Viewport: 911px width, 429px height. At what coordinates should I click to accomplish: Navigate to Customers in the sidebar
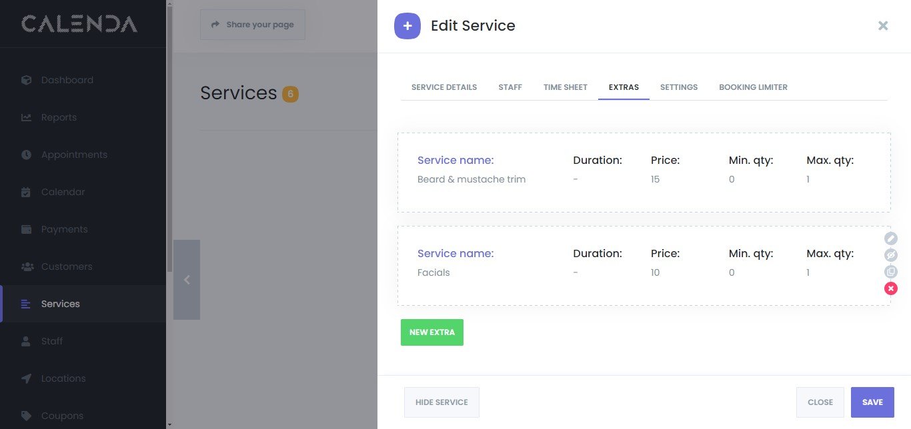click(x=67, y=266)
